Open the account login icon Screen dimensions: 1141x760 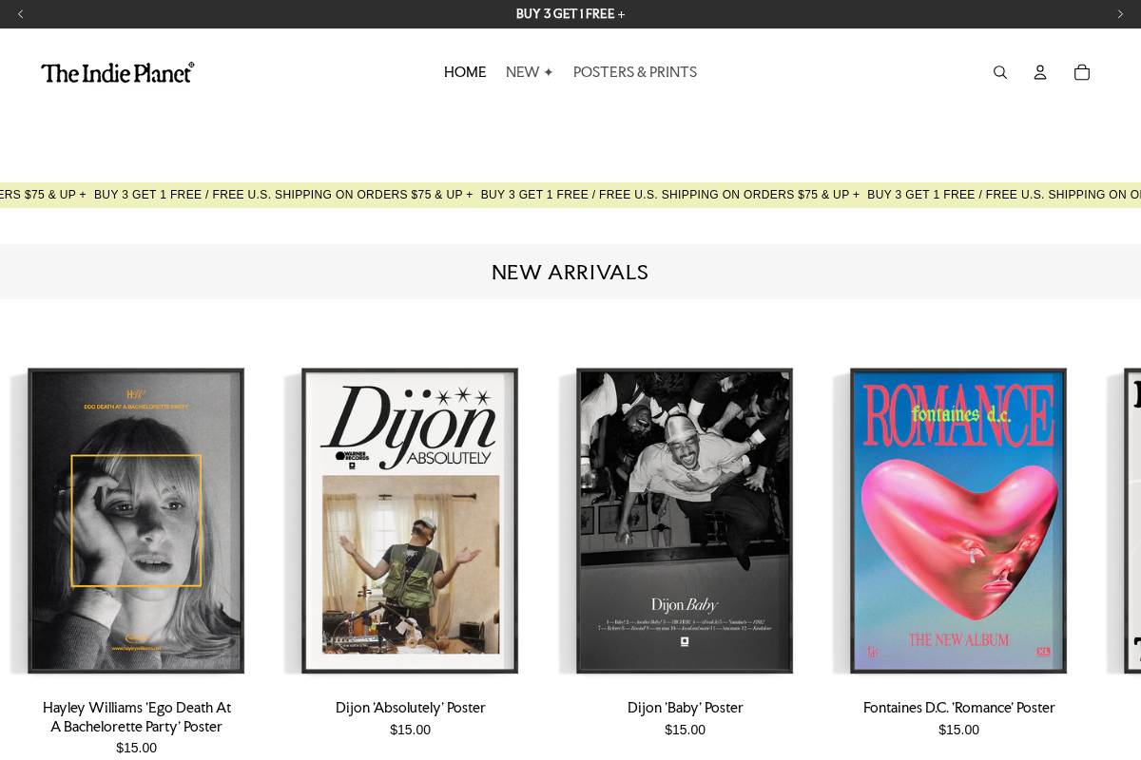[x=1040, y=71]
